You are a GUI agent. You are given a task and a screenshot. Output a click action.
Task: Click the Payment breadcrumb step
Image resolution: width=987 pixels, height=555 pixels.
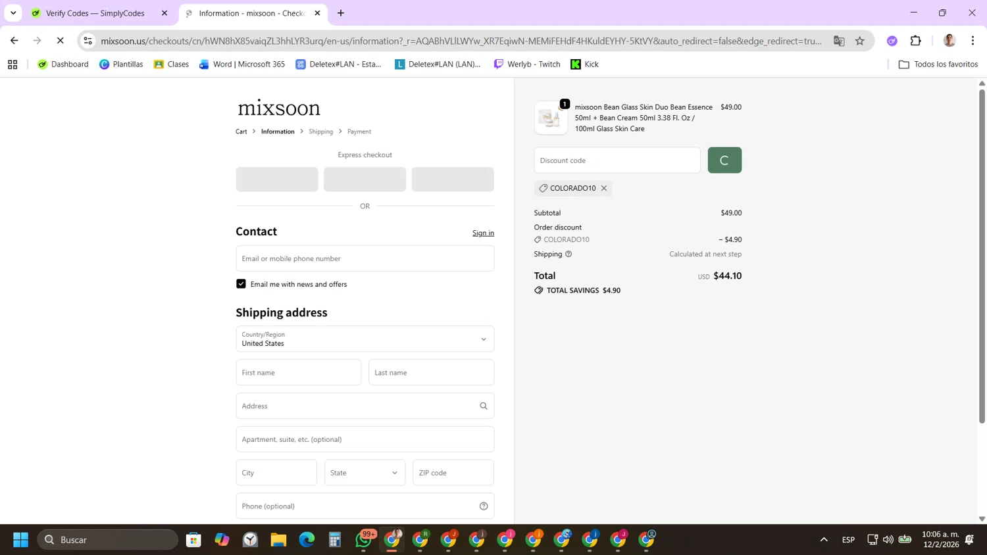(359, 132)
